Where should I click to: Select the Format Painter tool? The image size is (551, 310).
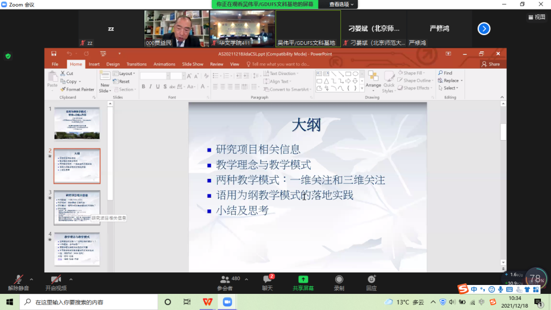point(77,89)
